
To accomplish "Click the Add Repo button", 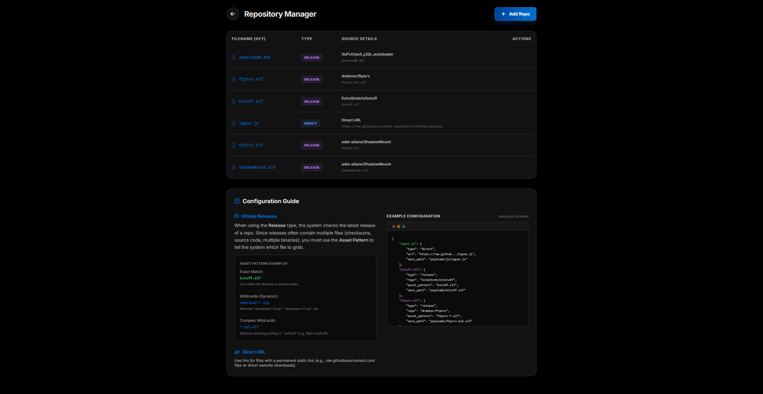I will tap(515, 14).
